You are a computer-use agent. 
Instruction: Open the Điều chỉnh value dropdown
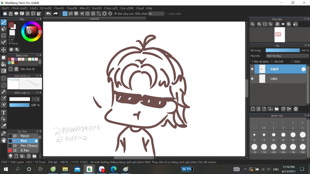click(156, 14)
